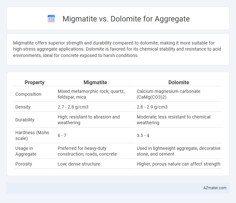Screen dimensions: 236x203
Task: Click the title 'Migmatite vs. Dolomite for Aggregate'
Action: (x=126, y=19)
